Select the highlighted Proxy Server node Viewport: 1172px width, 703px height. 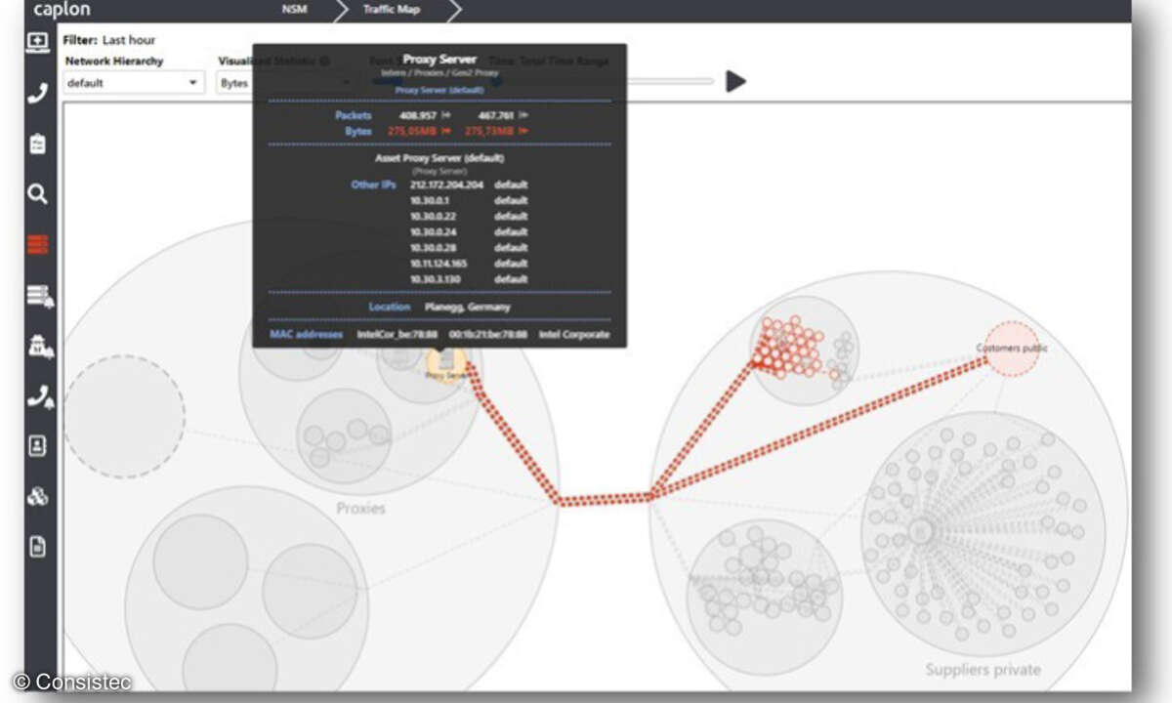pyautogui.click(x=446, y=366)
